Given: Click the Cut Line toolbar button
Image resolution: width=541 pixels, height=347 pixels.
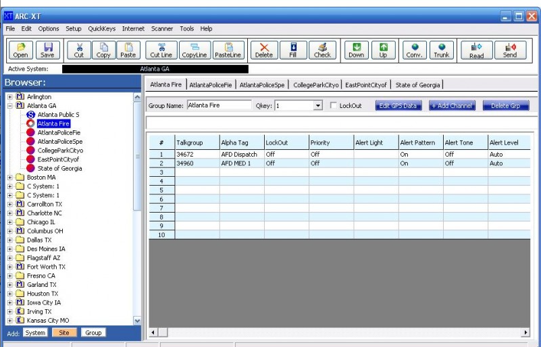Looking at the screenshot, I should click(x=161, y=51).
